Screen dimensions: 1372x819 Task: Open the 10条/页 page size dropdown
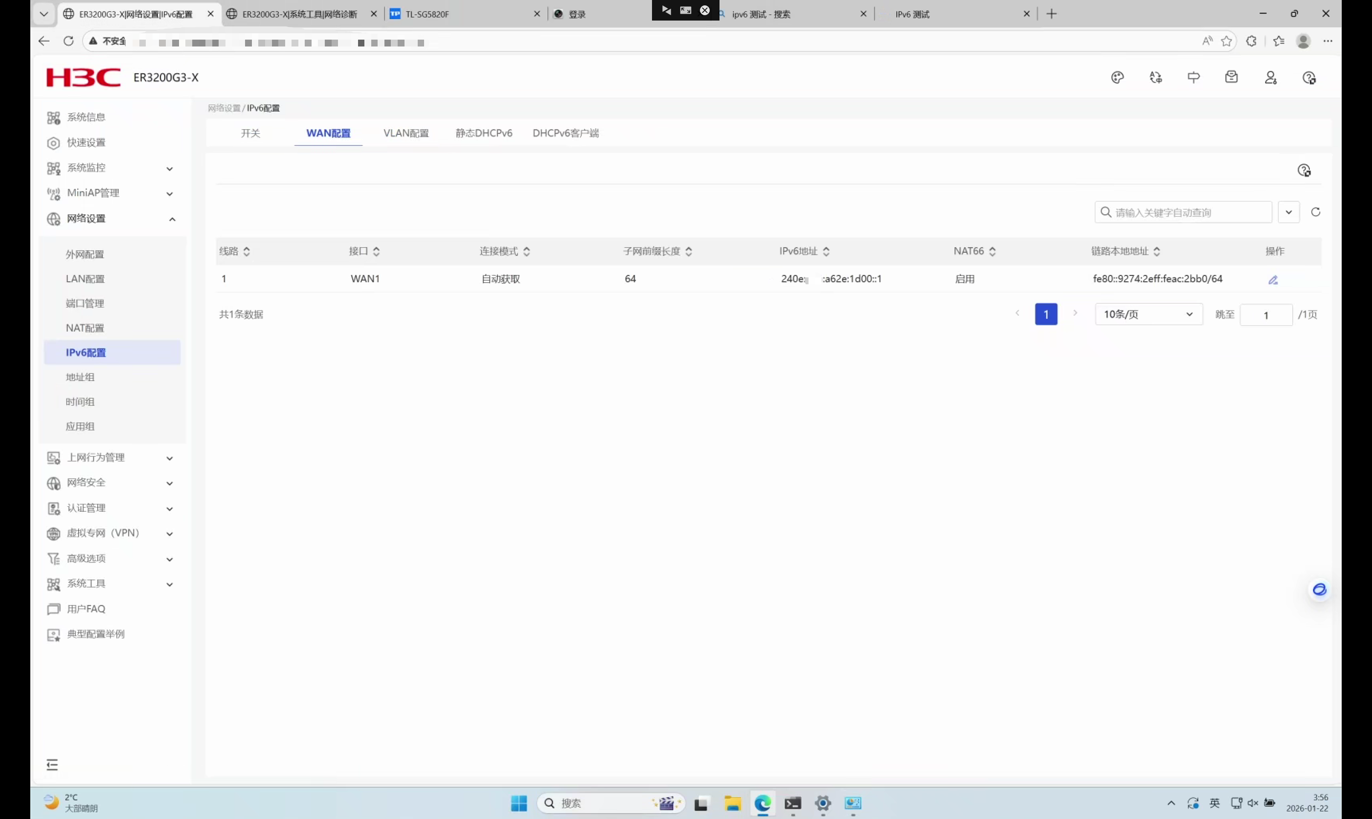[x=1148, y=315]
